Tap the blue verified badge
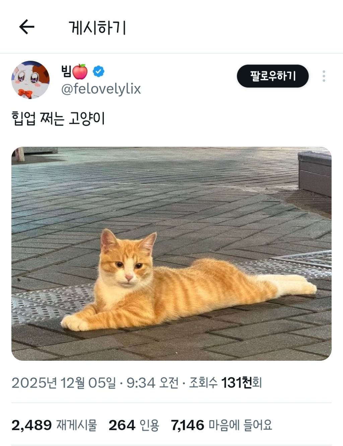The height and width of the screenshot is (446, 343). [x=98, y=71]
